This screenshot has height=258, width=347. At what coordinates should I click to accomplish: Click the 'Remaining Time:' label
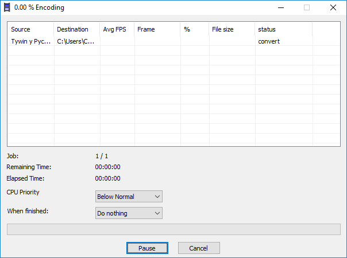coord(29,167)
